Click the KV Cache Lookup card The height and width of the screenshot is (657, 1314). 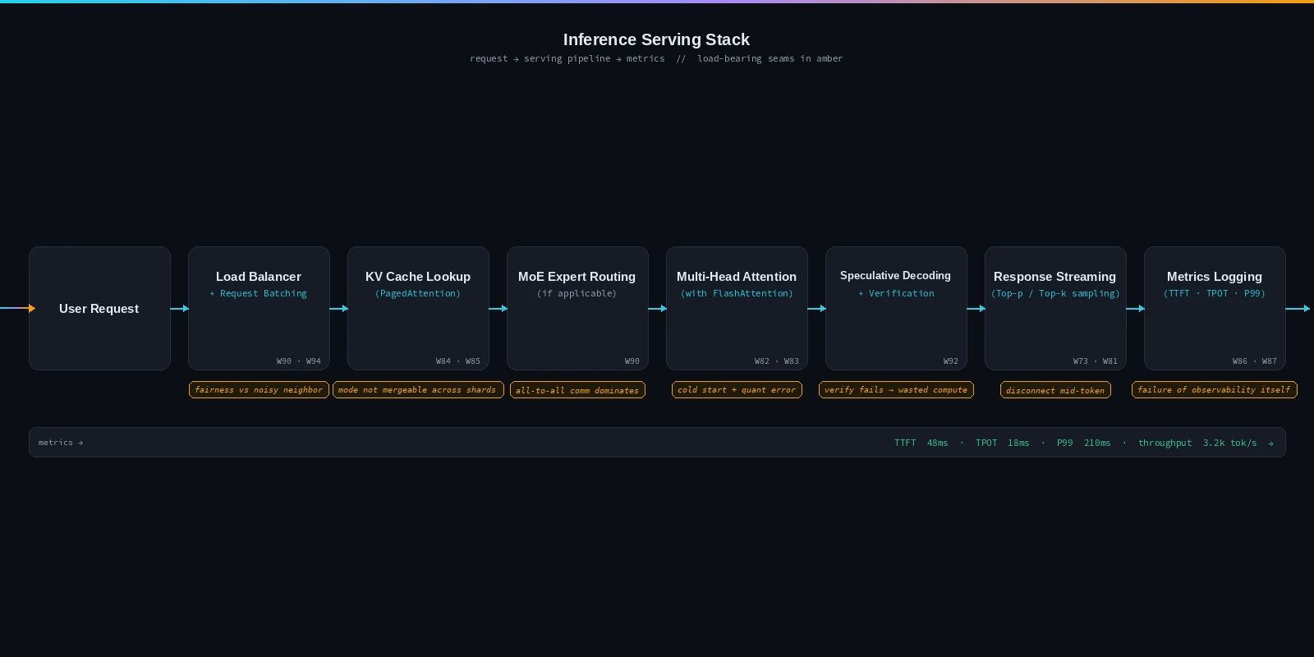tap(418, 308)
